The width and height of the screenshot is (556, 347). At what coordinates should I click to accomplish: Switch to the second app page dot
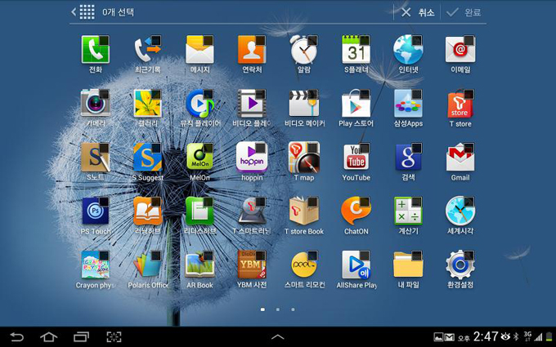coord(278,309)
